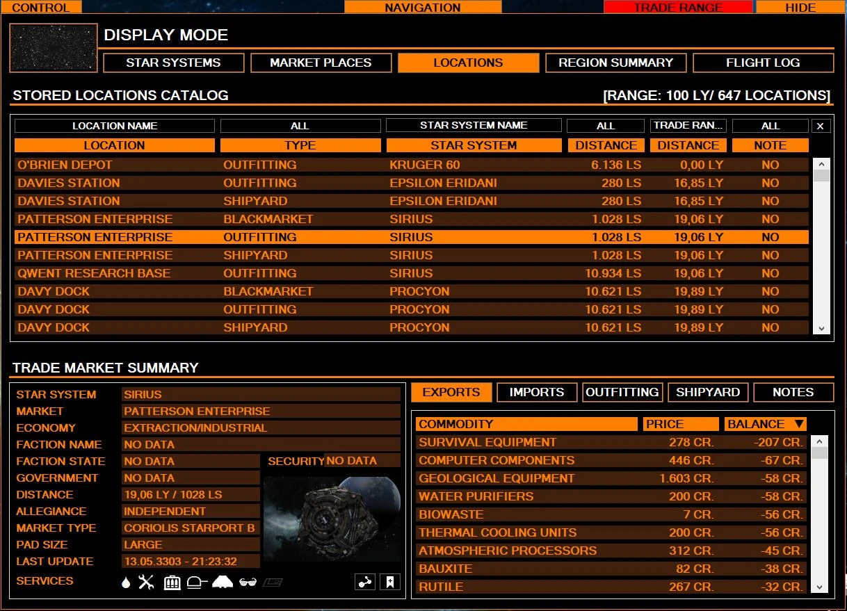Select the LOCATIONS display mode tab
The width and height of the screenshot is (847, 611).
point(468,63)
